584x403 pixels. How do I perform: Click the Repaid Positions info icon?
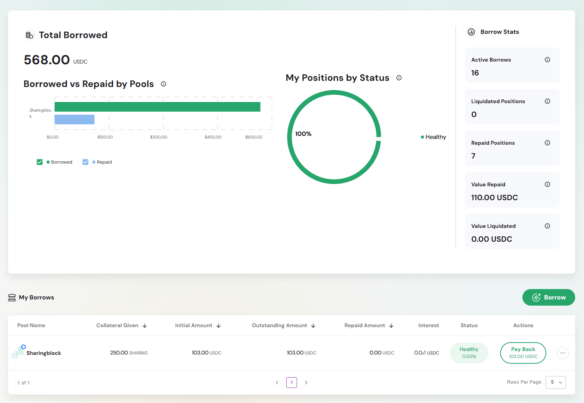pyautogui.click(x=547, y=143)
